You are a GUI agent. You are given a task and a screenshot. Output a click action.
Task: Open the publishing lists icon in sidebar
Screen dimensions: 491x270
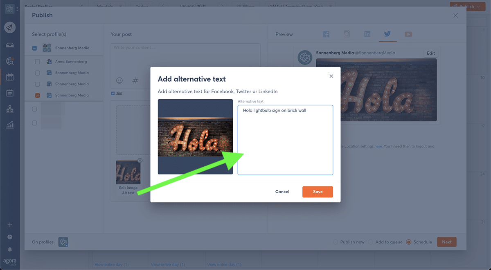[10, 93]
